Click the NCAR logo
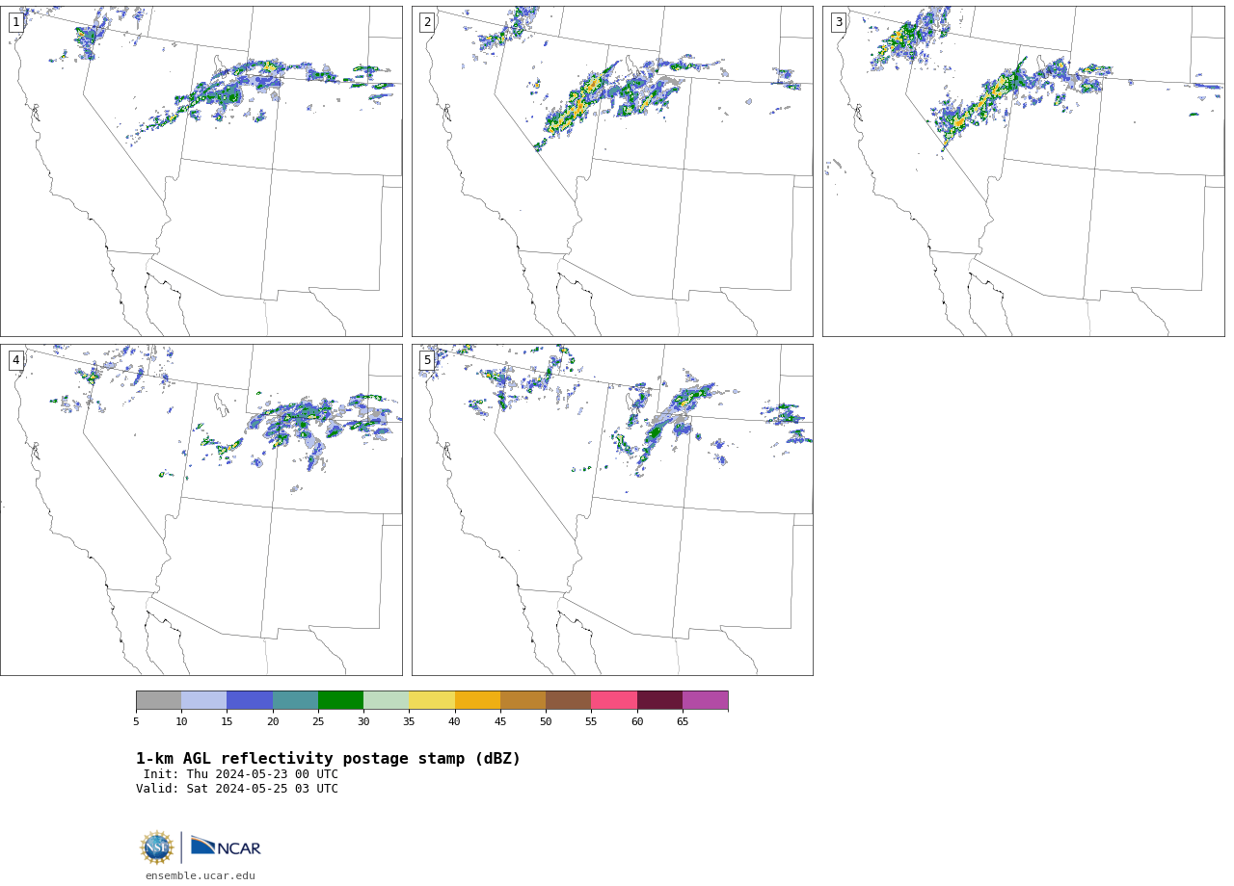This screenshot has height=886, width=1234. [x=226, y=847]
